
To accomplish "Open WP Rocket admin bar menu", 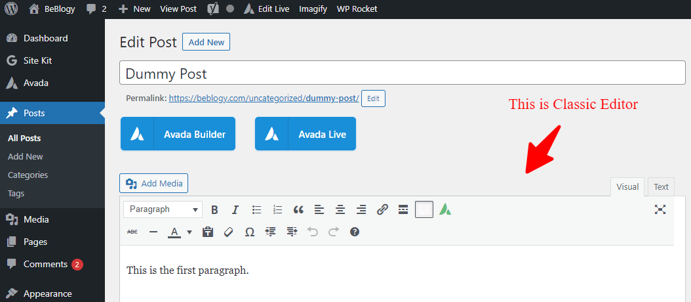I will pos(357,9).
